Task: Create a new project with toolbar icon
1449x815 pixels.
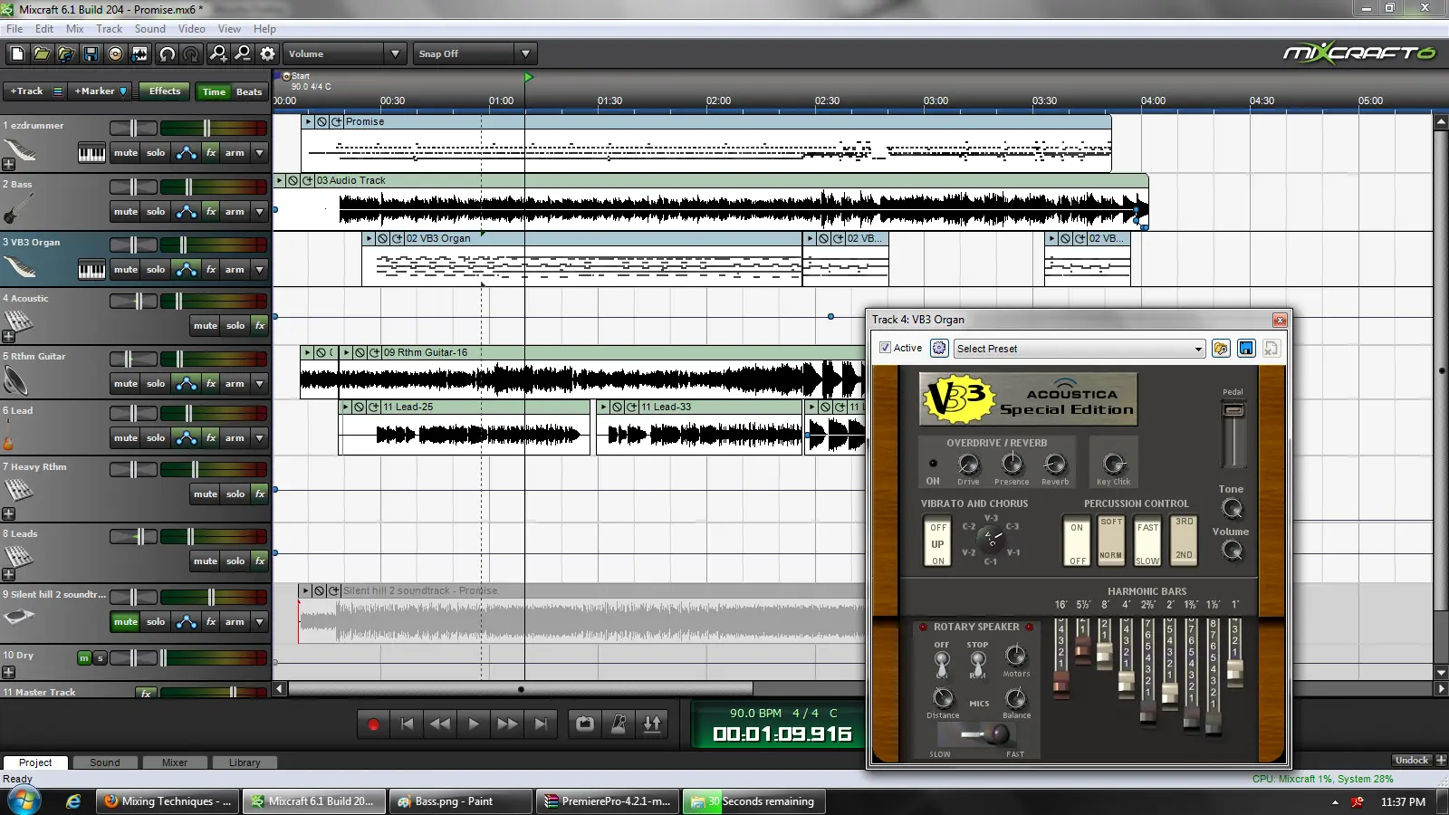Action: tap(17, 54)
